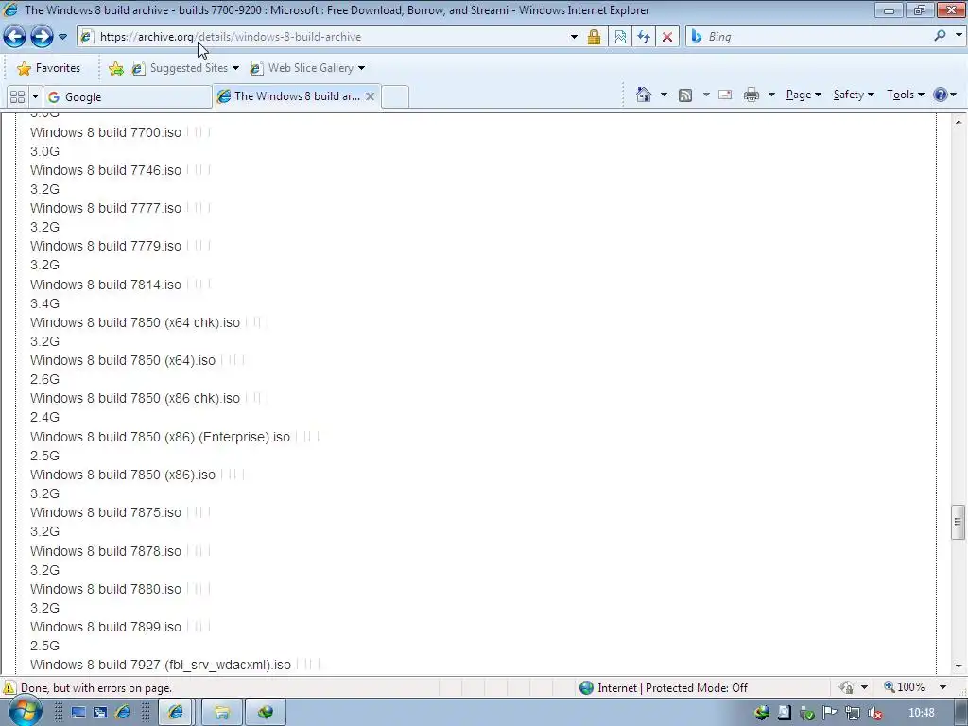Click the security lock icon
This screenshot has width=968, height=726.
click(x=594, y=37)
